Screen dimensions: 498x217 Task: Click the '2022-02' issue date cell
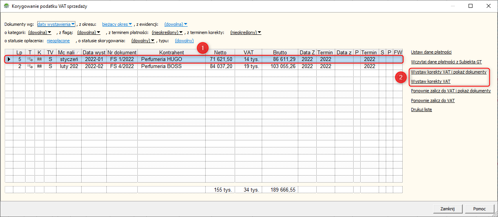pyautogui.click(x=94, y=66)
